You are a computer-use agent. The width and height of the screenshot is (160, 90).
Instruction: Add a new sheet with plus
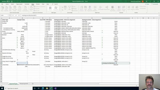point(33,83)
